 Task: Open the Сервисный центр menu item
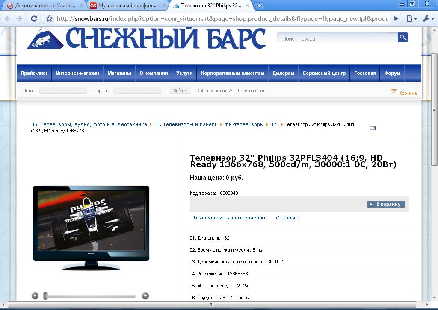pos(324,73)
